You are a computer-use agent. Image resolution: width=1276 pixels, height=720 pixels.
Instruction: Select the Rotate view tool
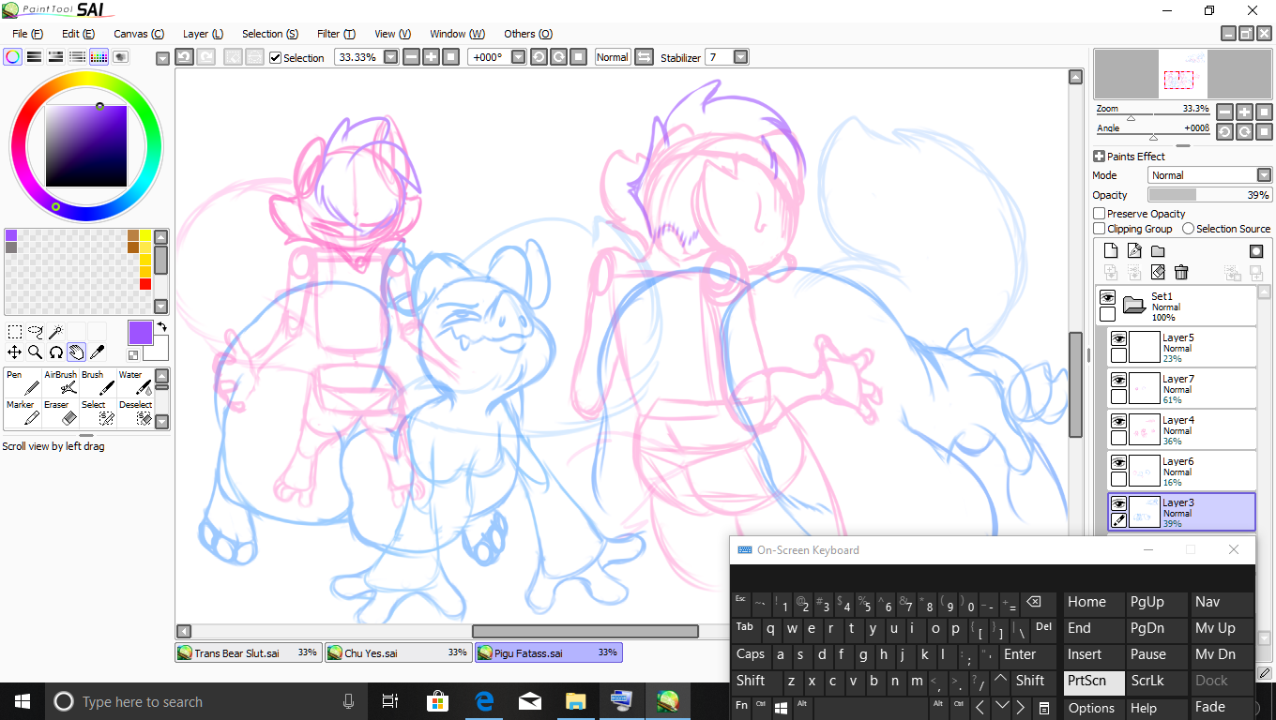coord(56,352)
